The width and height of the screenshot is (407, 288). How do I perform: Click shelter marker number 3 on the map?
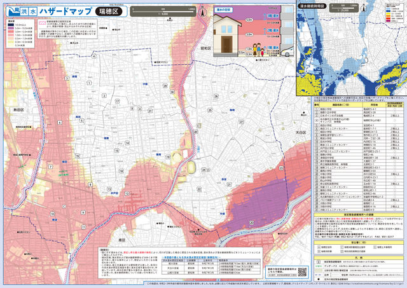pos(67,78)
